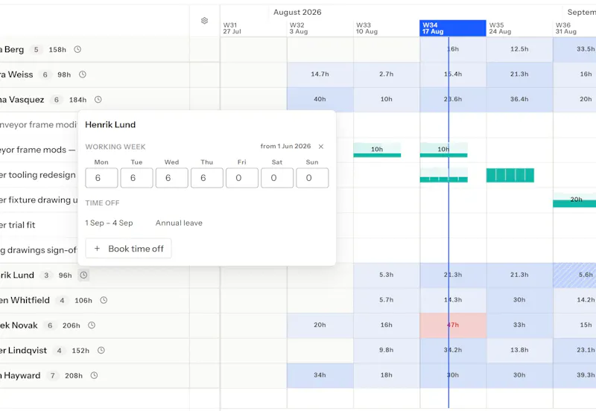Select the W31 27 Jul week header
596x411 pixels.
253,28
